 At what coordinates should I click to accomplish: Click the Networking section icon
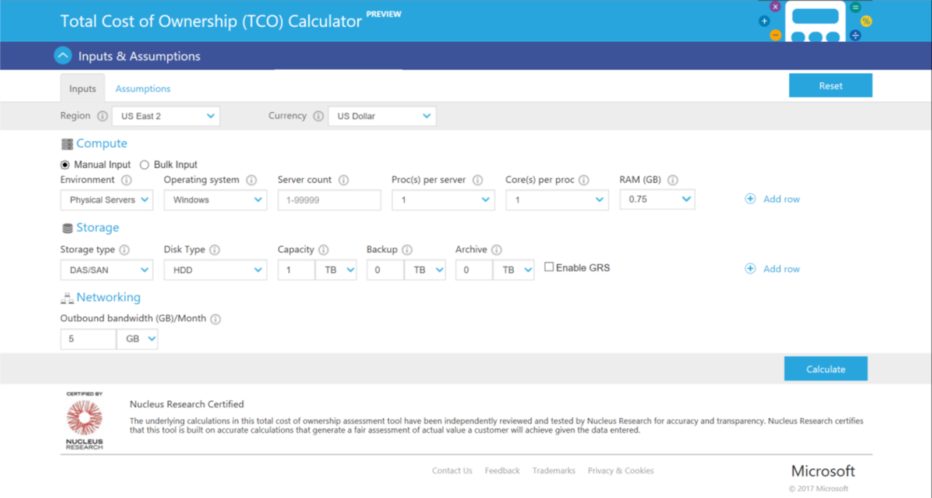[67, 298]
